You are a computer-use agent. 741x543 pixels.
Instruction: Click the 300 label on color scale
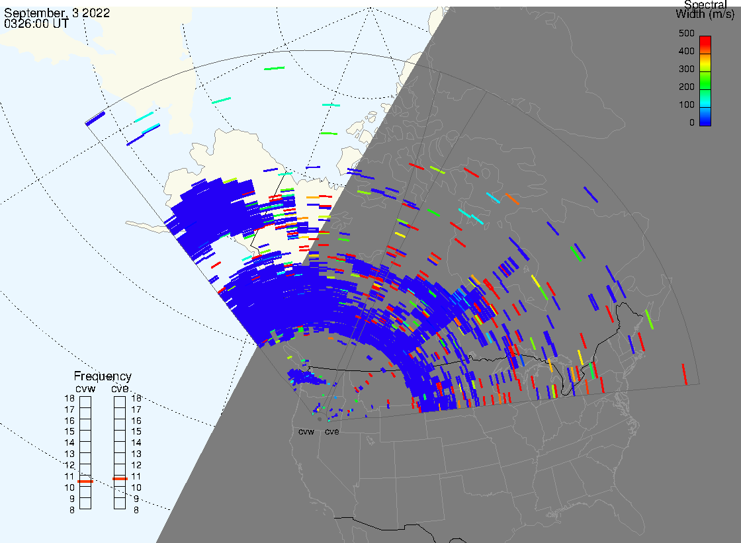tap(687, 69)
